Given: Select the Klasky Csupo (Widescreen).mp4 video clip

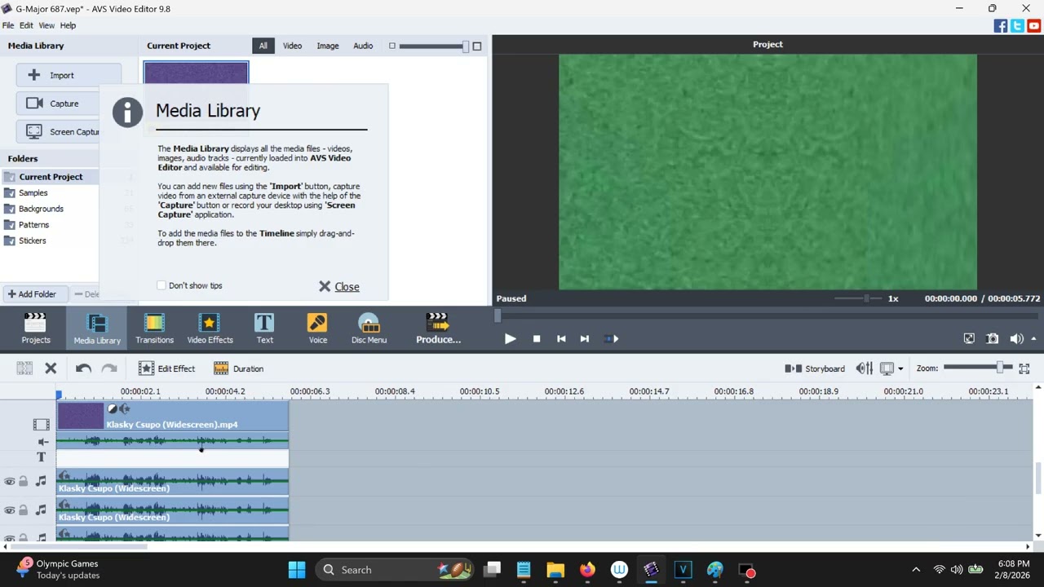Looking at the screenshot, I should (172, 417).
